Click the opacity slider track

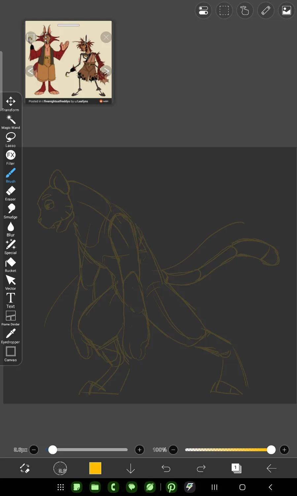[230, 450]
